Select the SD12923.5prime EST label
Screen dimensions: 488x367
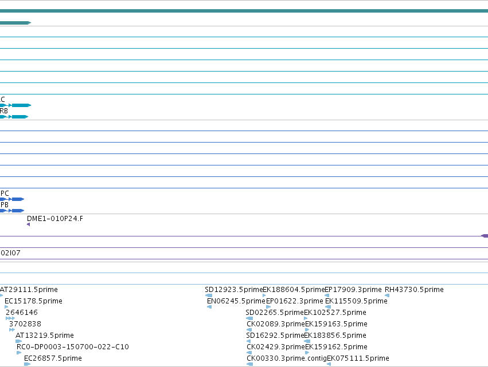(x=234, y=290)
